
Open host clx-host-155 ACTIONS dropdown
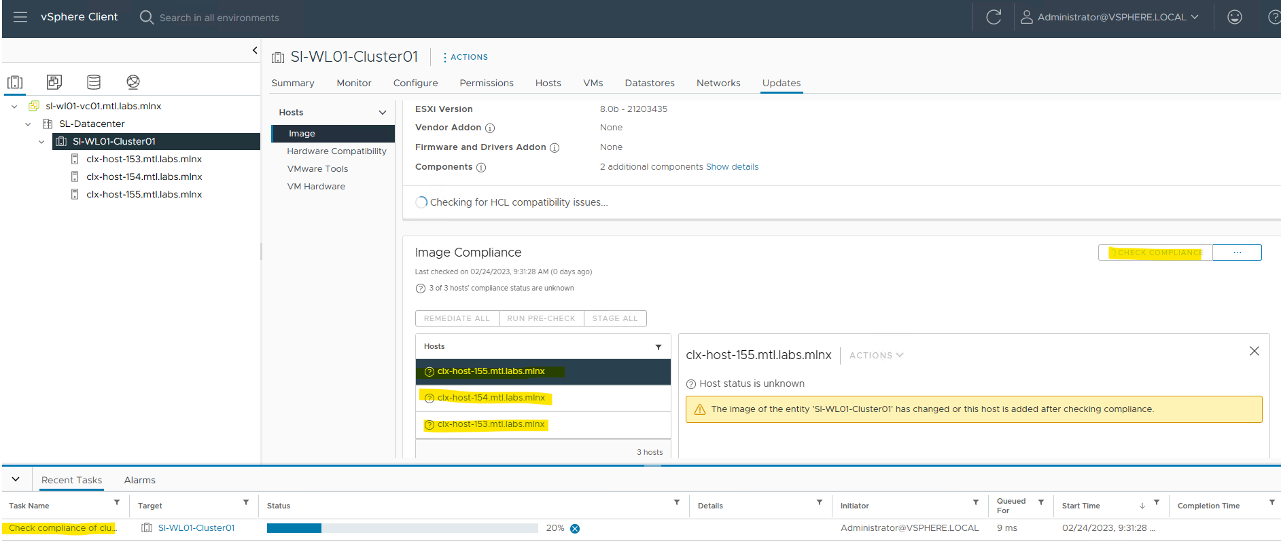(876, 355)
